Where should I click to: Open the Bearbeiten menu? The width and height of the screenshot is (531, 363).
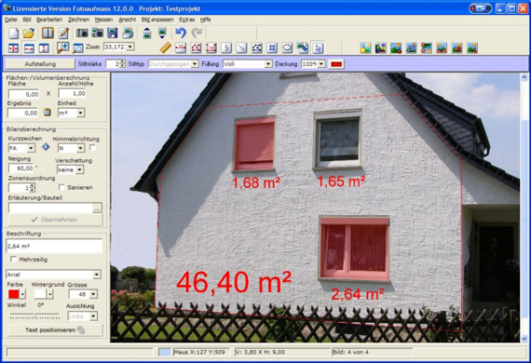pos(49,20)
